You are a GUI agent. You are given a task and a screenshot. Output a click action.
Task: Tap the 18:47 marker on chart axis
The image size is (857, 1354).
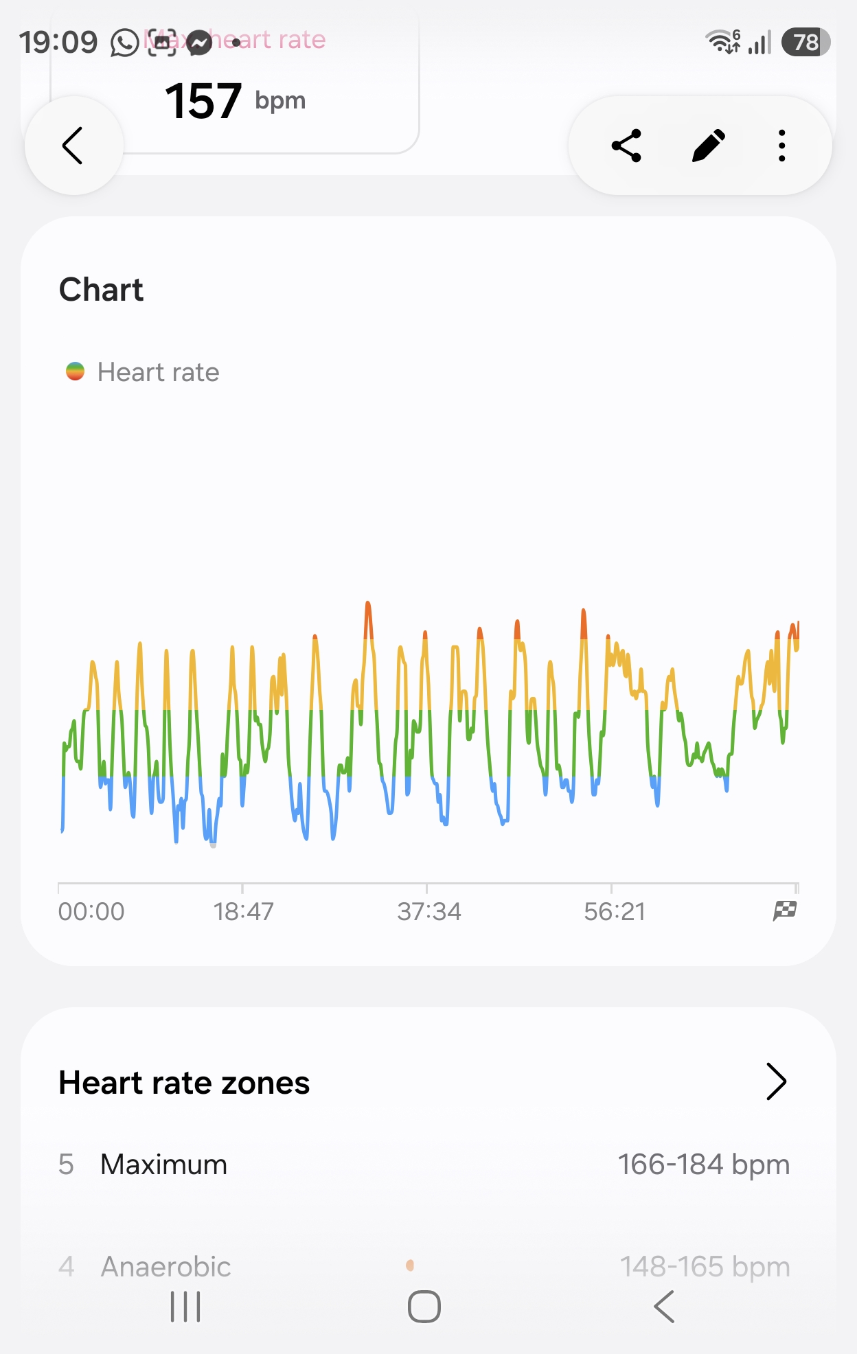point(243,911)
